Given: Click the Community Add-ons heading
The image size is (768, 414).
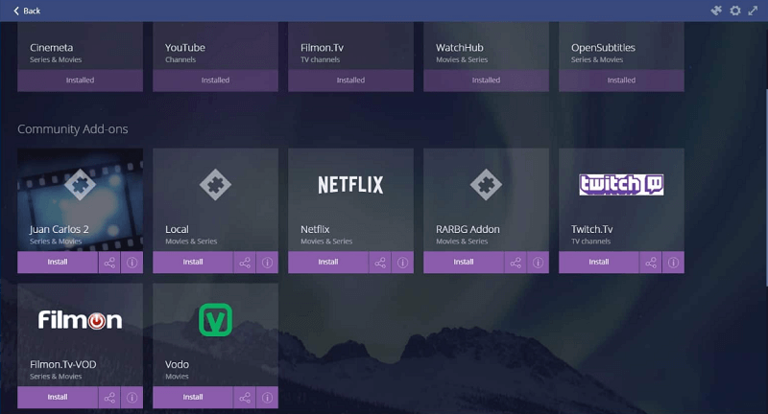Looking at the screenshot, I should pos(73,129).
